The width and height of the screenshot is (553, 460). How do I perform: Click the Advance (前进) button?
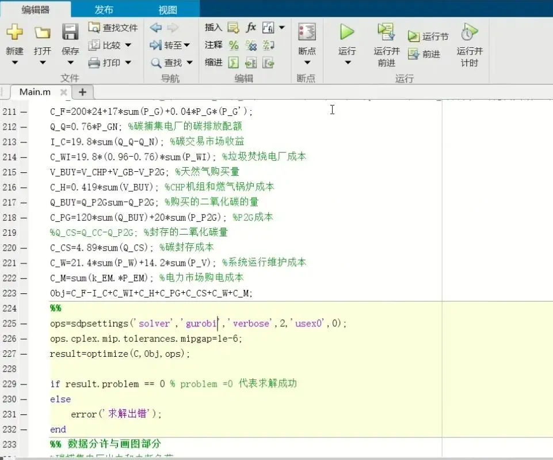424,54
